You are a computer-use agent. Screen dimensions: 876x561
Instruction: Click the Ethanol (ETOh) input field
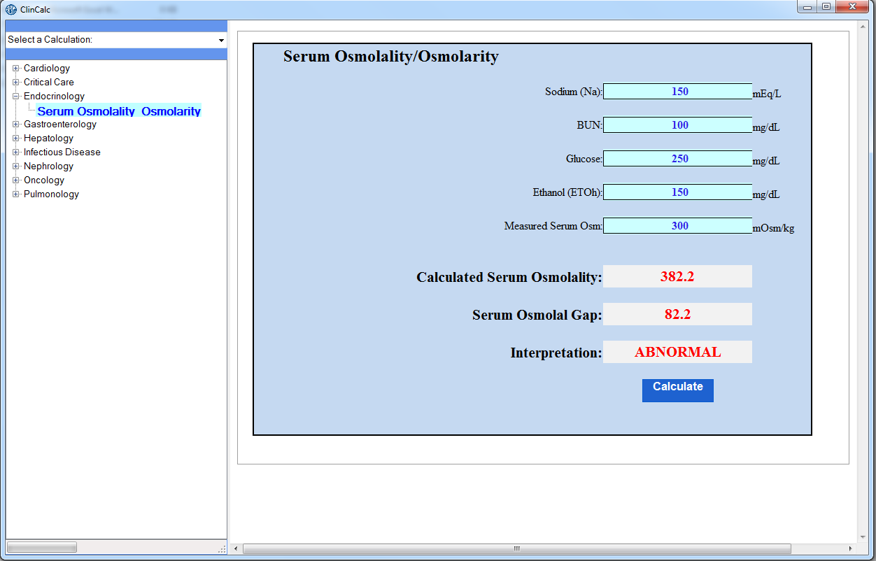click(677, 192)
